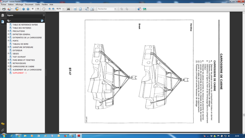
Task: Expand ALIGNEMENT DE LA CARROSSERIE bookmark
Action: pos(9,70)
